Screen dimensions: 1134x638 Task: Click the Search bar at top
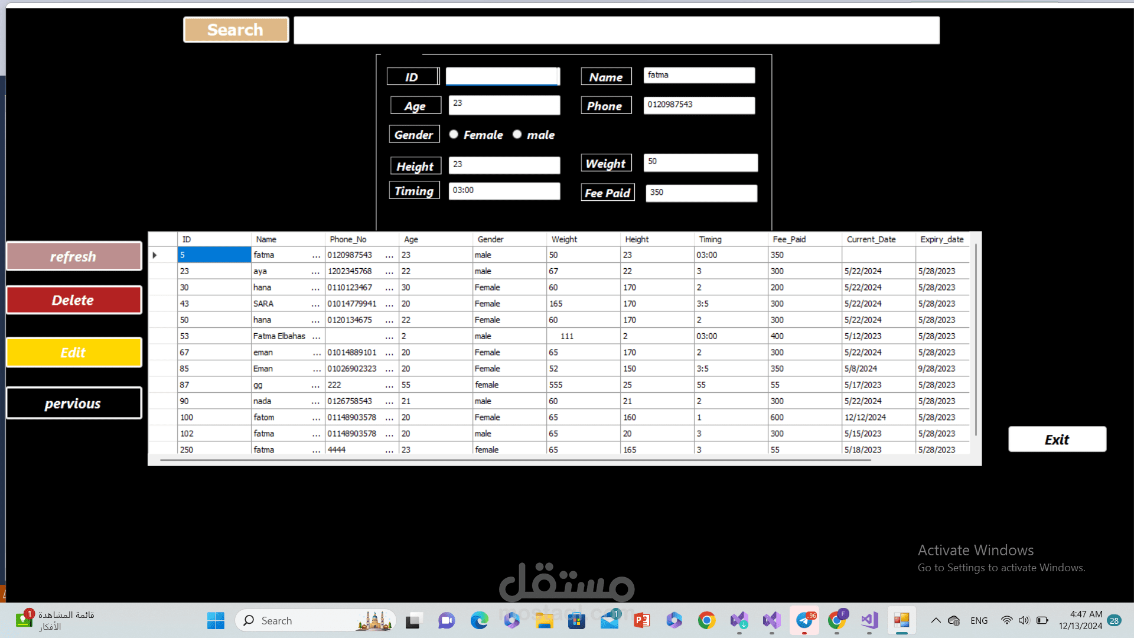tap(617, 30)
